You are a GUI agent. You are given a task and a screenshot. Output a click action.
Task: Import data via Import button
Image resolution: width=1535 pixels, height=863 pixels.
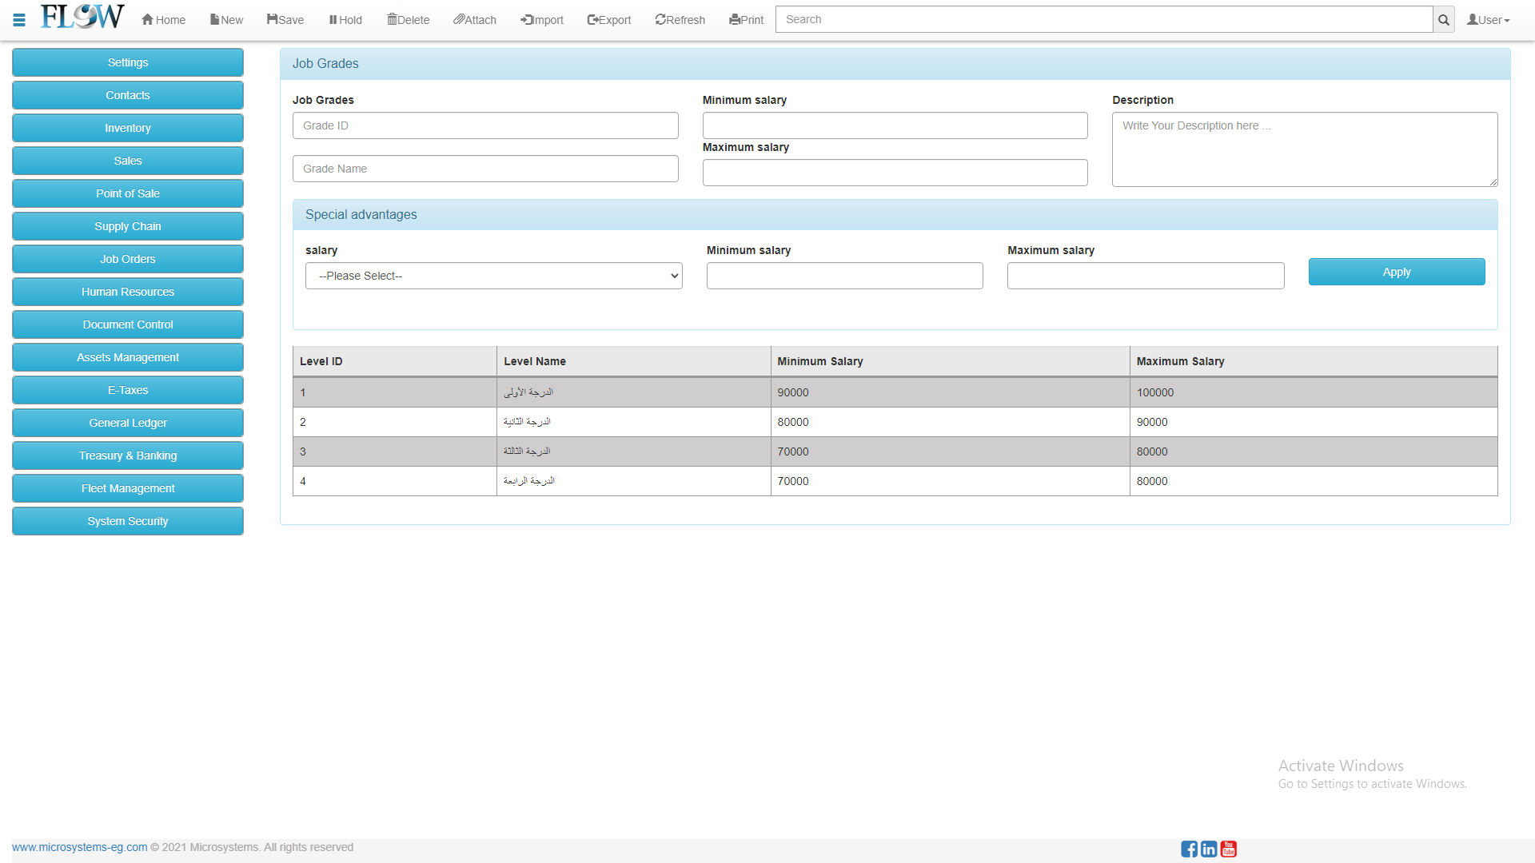(x=542, y=20)
